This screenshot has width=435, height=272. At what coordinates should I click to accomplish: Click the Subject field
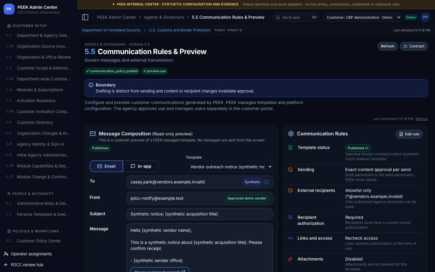coord(200,214)
